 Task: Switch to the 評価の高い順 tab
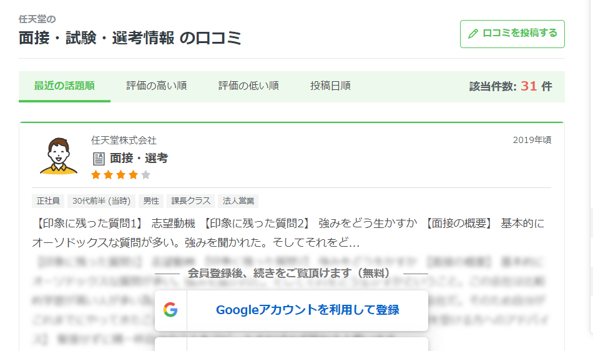[x=157, y=86]
